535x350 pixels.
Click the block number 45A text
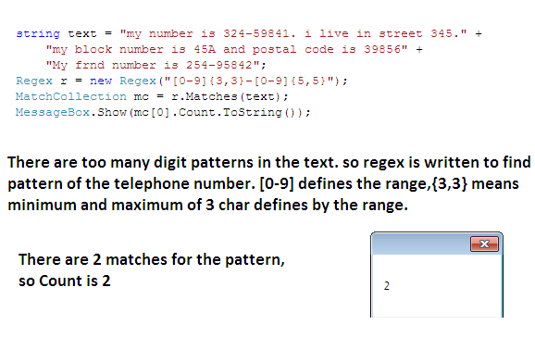click(205, 49)
